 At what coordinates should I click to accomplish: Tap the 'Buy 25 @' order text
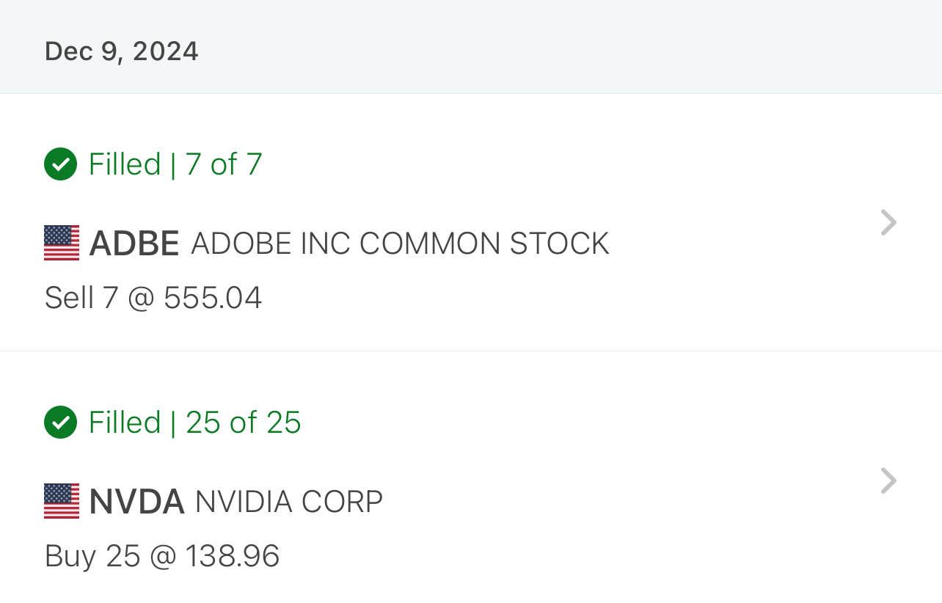coord(111,557)
